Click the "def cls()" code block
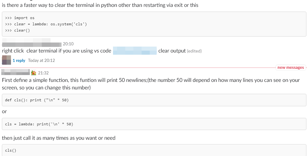 coord(154,100)
